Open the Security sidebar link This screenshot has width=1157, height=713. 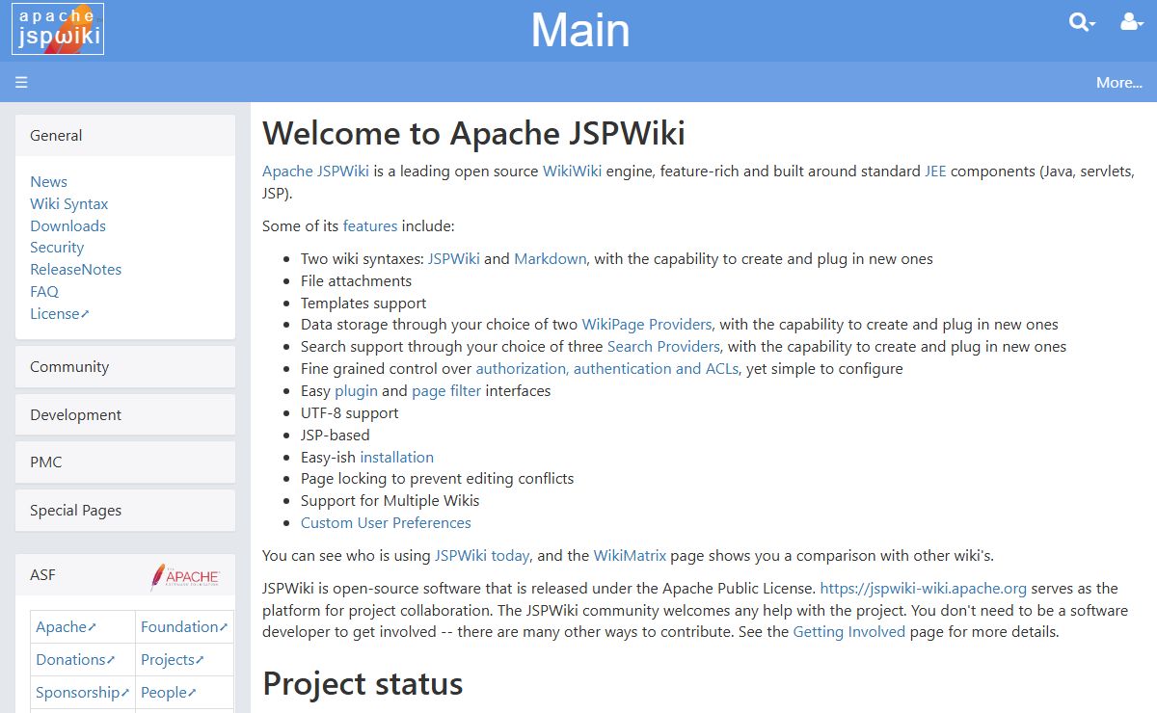coord(57,248)
